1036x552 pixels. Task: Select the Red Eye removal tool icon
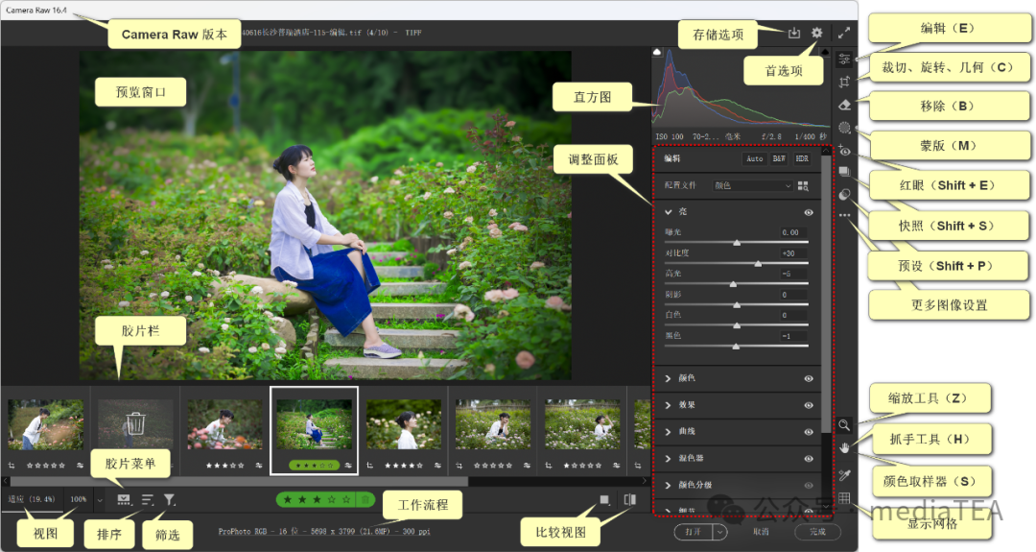[844, 151]
